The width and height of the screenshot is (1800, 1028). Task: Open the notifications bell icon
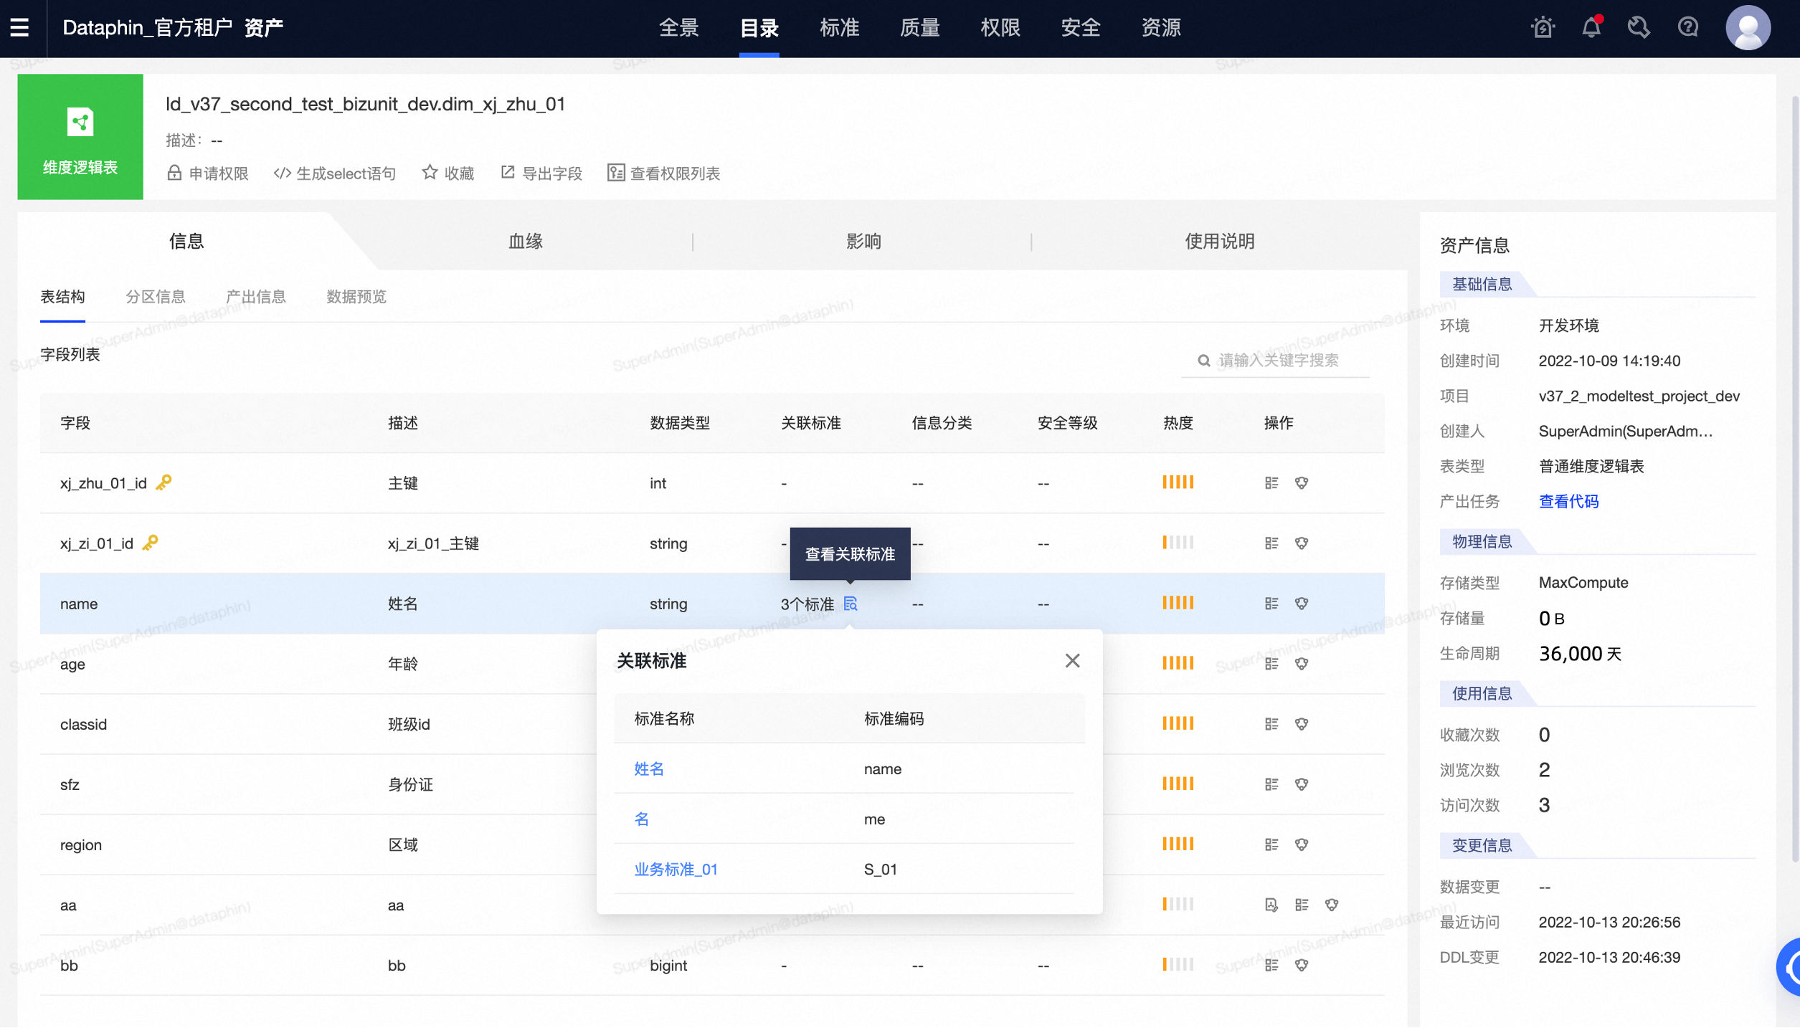point(1591,27)
